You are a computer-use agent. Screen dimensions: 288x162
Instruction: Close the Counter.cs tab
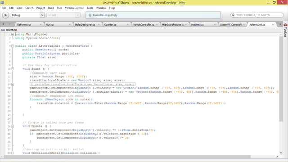point(128,24)
